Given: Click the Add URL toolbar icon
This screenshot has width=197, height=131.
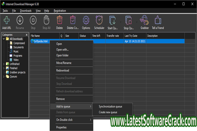Looking at the screenshot, I should 7,20.
